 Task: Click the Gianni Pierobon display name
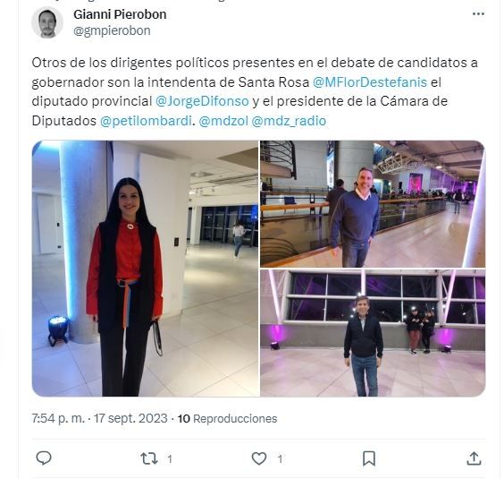point(120,14)
